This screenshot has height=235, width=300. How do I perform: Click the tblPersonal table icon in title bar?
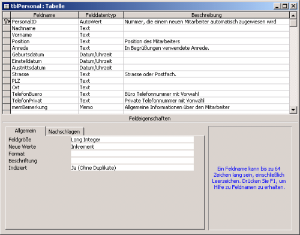coord(7,6)
